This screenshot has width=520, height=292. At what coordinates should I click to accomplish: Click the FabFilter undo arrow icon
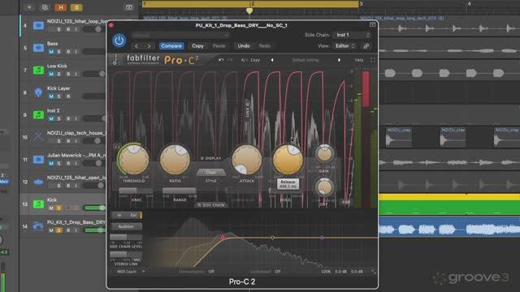point(221,60)
